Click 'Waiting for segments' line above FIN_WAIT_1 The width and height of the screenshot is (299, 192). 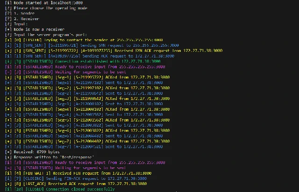[x=65, y=168]
